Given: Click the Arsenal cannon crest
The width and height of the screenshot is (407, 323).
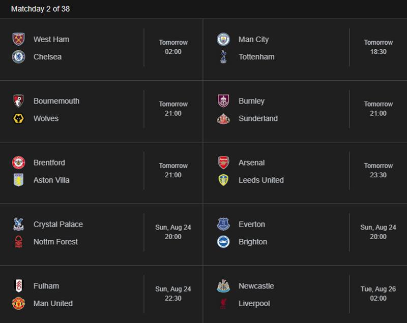Looking at the screenshot, I should [223, 163].
